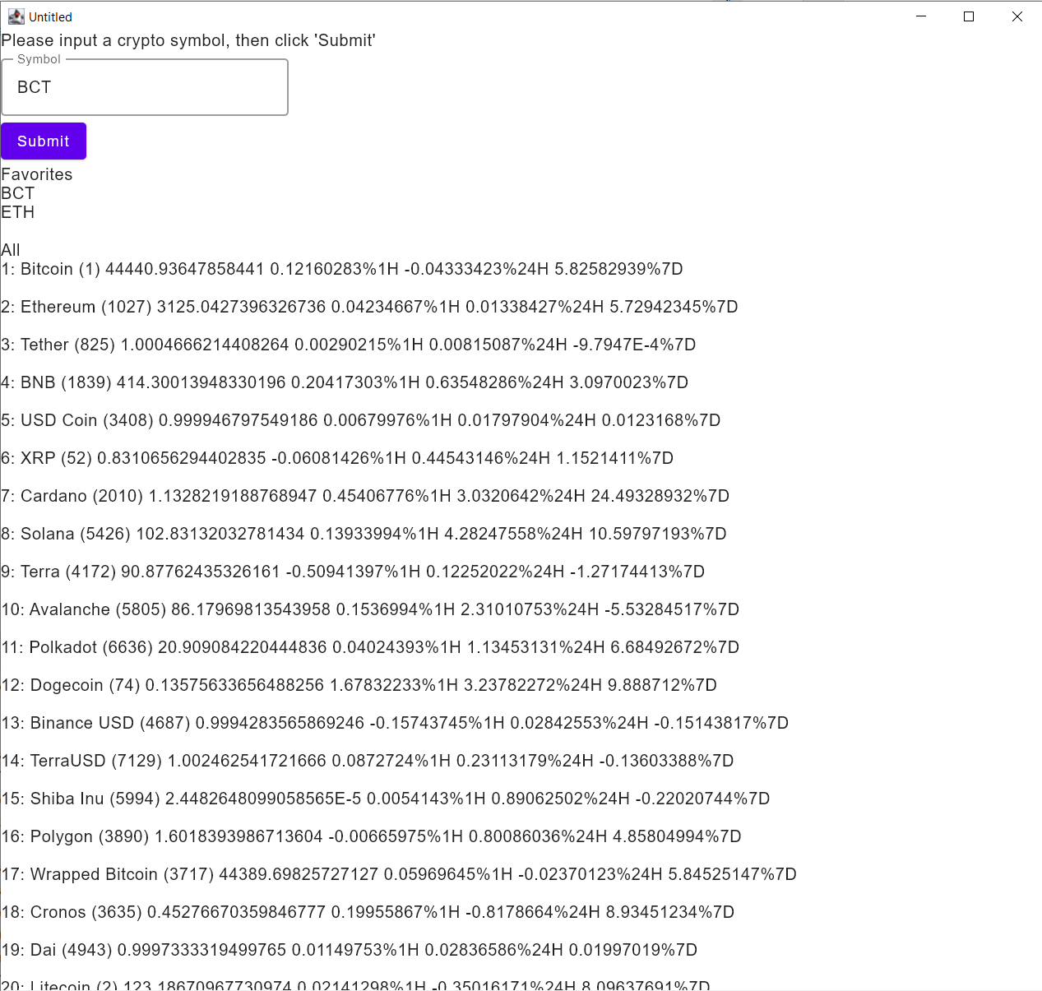Click the purple Submit button
The image size is (1042, 991).
coord(44,141)
